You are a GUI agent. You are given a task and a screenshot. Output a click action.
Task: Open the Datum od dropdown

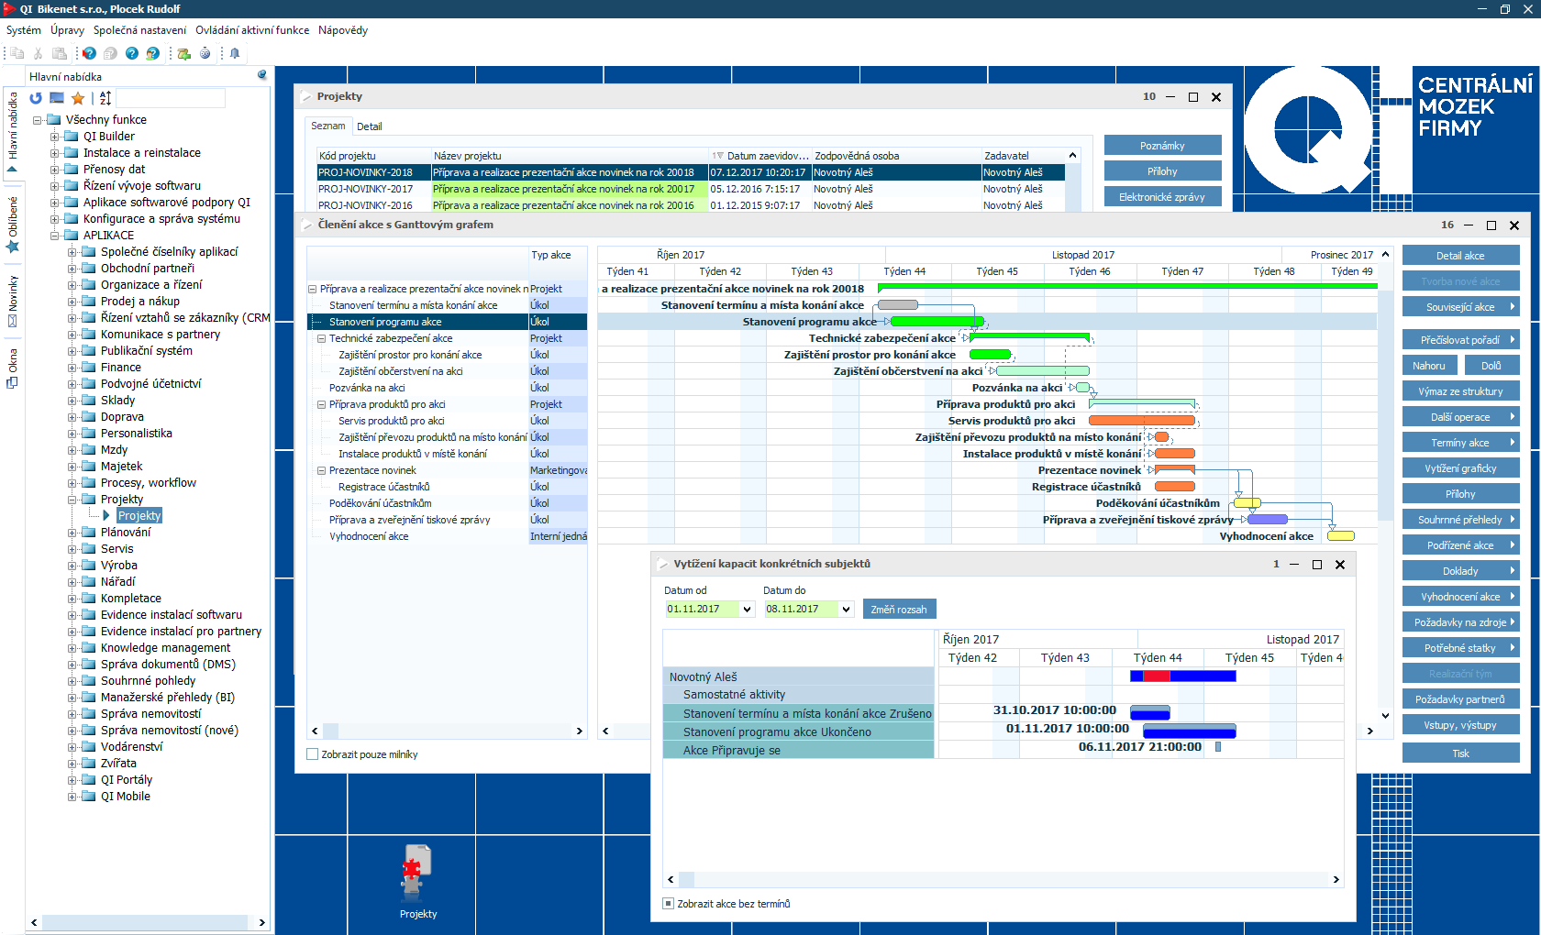point(747,610)
